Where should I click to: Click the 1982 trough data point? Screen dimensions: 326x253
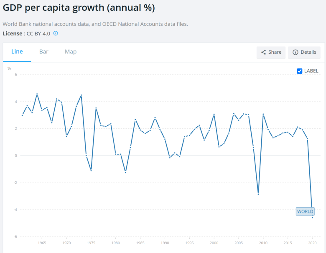[125, 172]
